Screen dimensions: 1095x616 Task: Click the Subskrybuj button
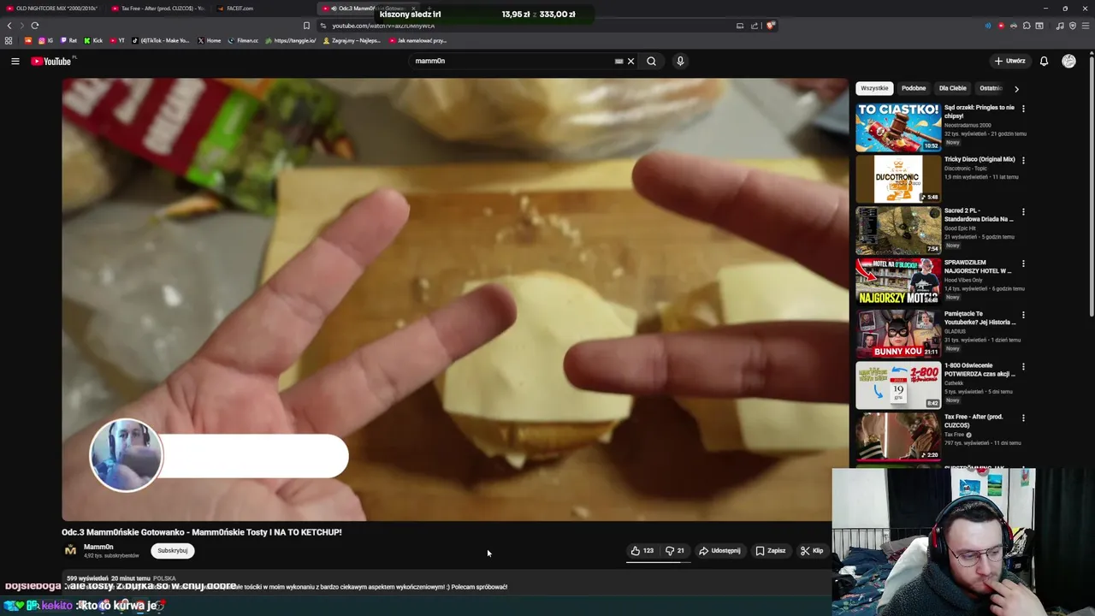(172, 551)
